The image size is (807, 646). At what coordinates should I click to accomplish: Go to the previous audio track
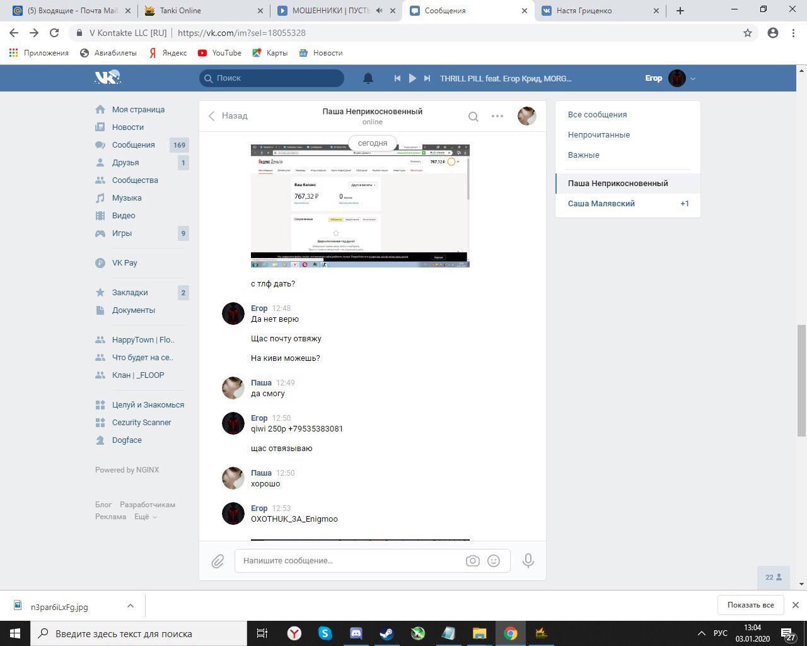397,78
